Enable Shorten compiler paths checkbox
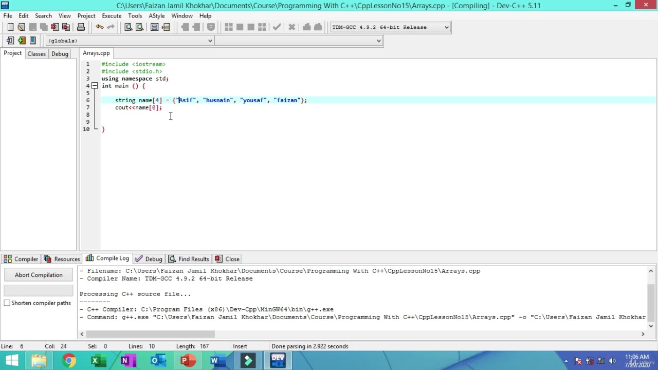The image size is (658, 370). click(7, 303)
